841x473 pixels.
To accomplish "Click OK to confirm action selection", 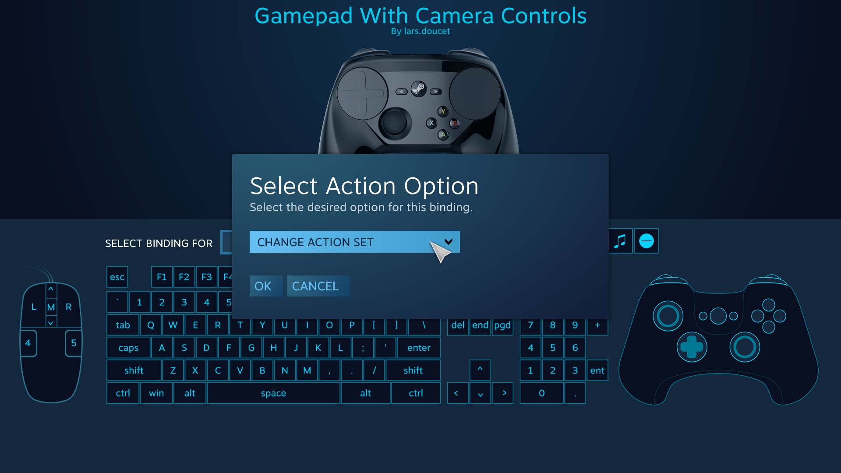I will point(263,285).
